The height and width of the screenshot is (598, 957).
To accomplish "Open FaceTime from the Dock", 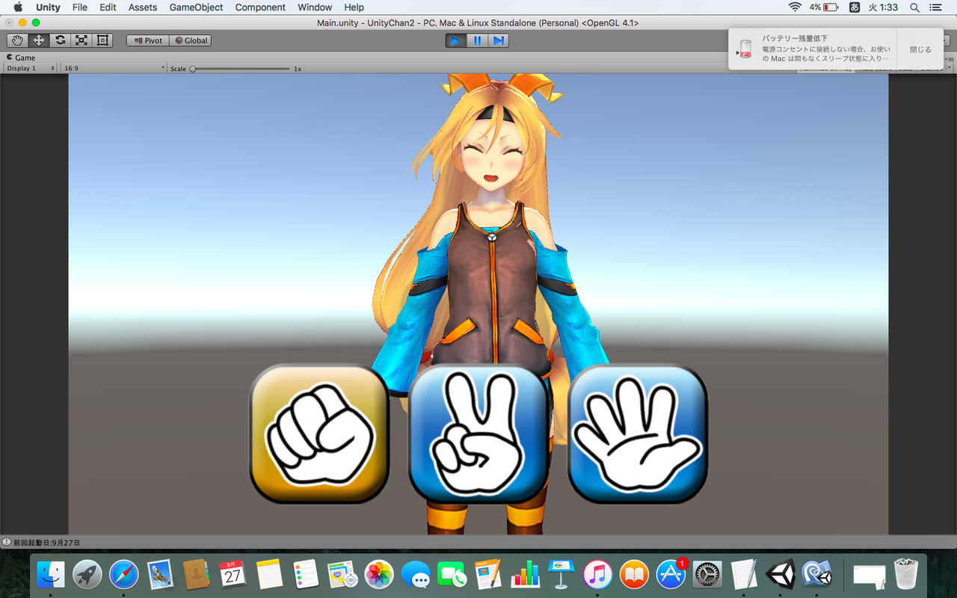I will click(x=452, y=574).
